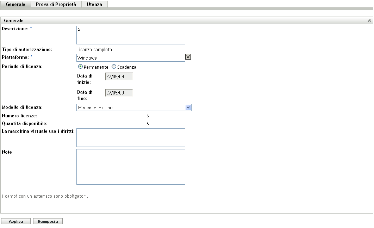Select the Scadenza radio button
Image resolution: width=374 pixels, height=228 pixels.
pos(114,67)
